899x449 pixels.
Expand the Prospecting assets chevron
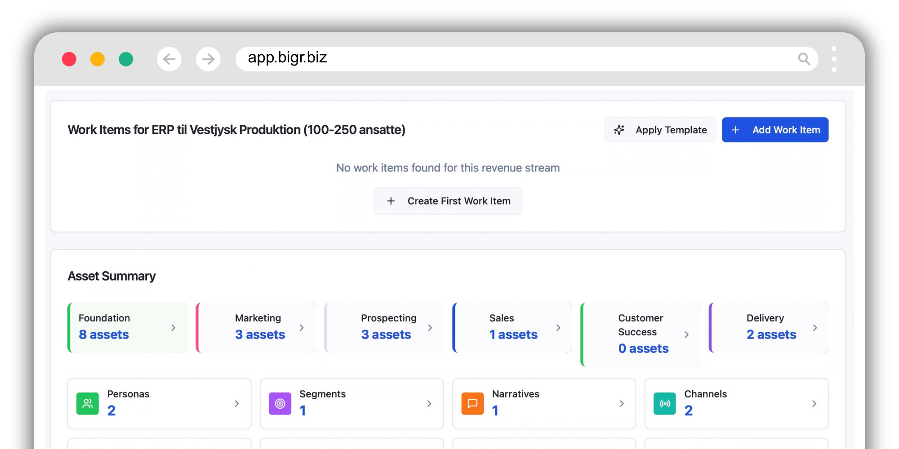(430, 328)
